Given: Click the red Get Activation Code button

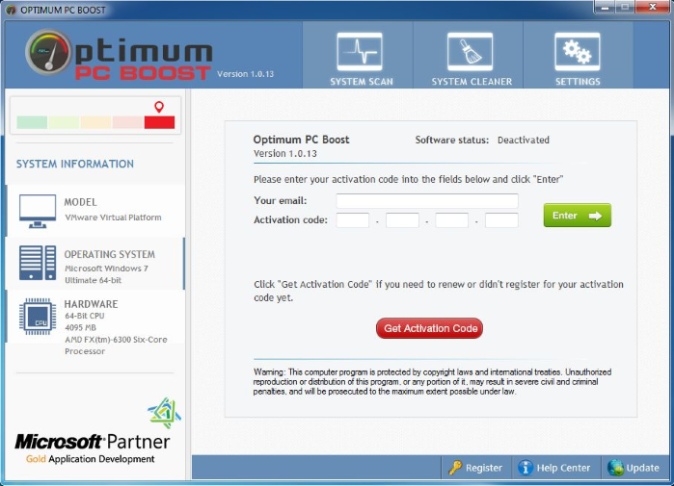Looking at the screenshot, I should coord(429,328).
